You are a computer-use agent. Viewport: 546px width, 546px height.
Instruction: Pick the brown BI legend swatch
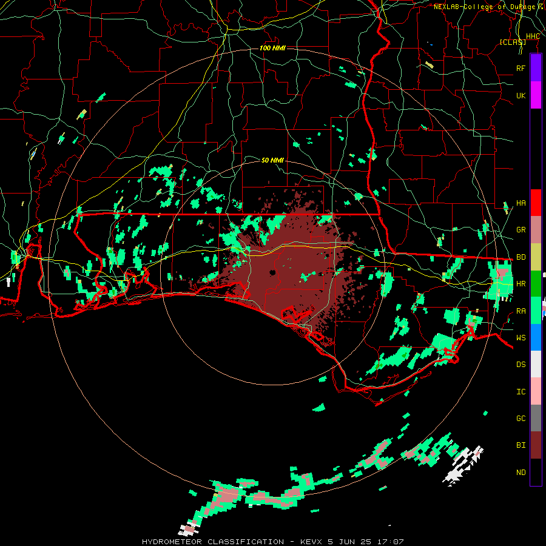click(x=536, y=445)
